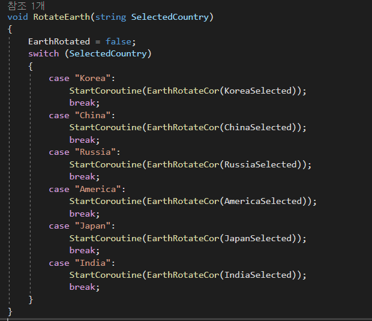Image resolution: width=372 pixels, height=321 pixels.
Task: Click the void keyword
Action: (x=18, y=17)
